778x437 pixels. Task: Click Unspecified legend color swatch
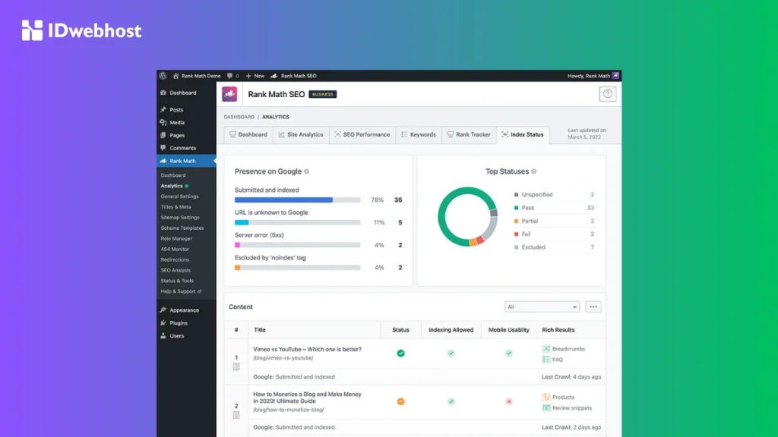tap(516, 195)
